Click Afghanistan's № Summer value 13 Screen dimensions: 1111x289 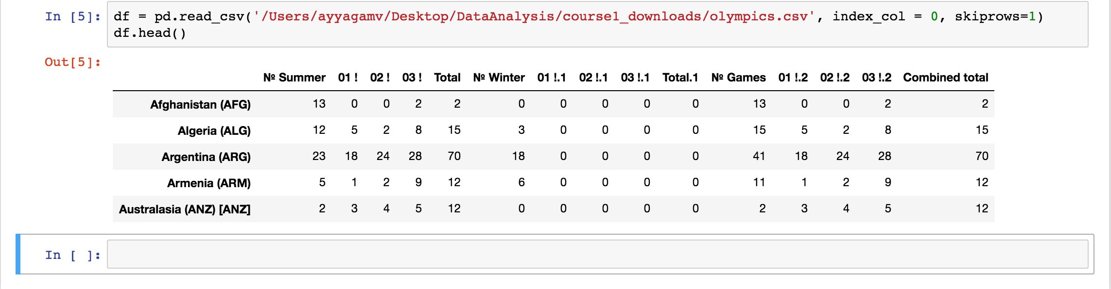319,104
